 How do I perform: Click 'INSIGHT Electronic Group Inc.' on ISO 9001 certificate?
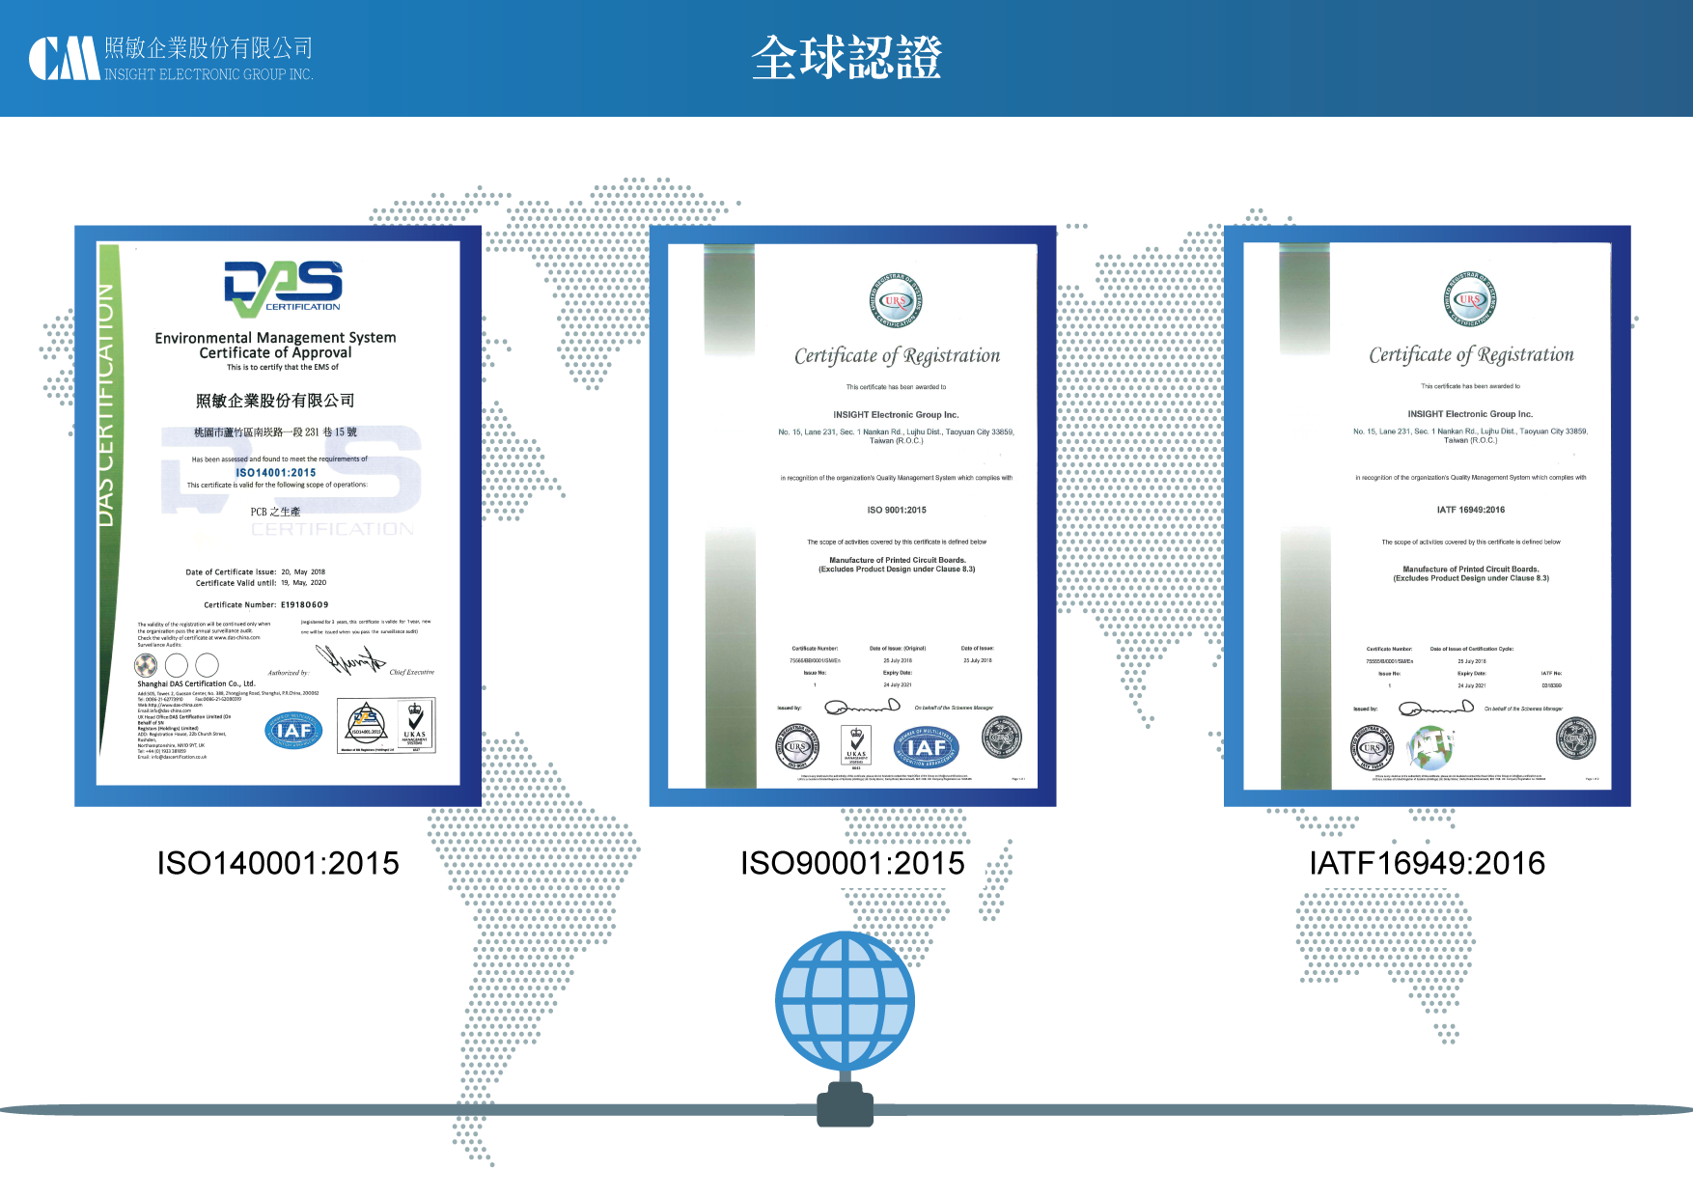(896, 415)
